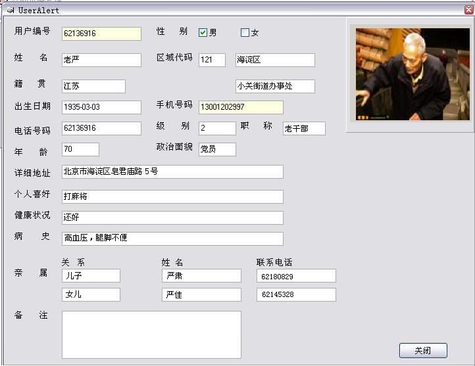This screenshot has width=475, height=366.
Task: Check the 女 (female) checkbox
Action: click(245, 32)
